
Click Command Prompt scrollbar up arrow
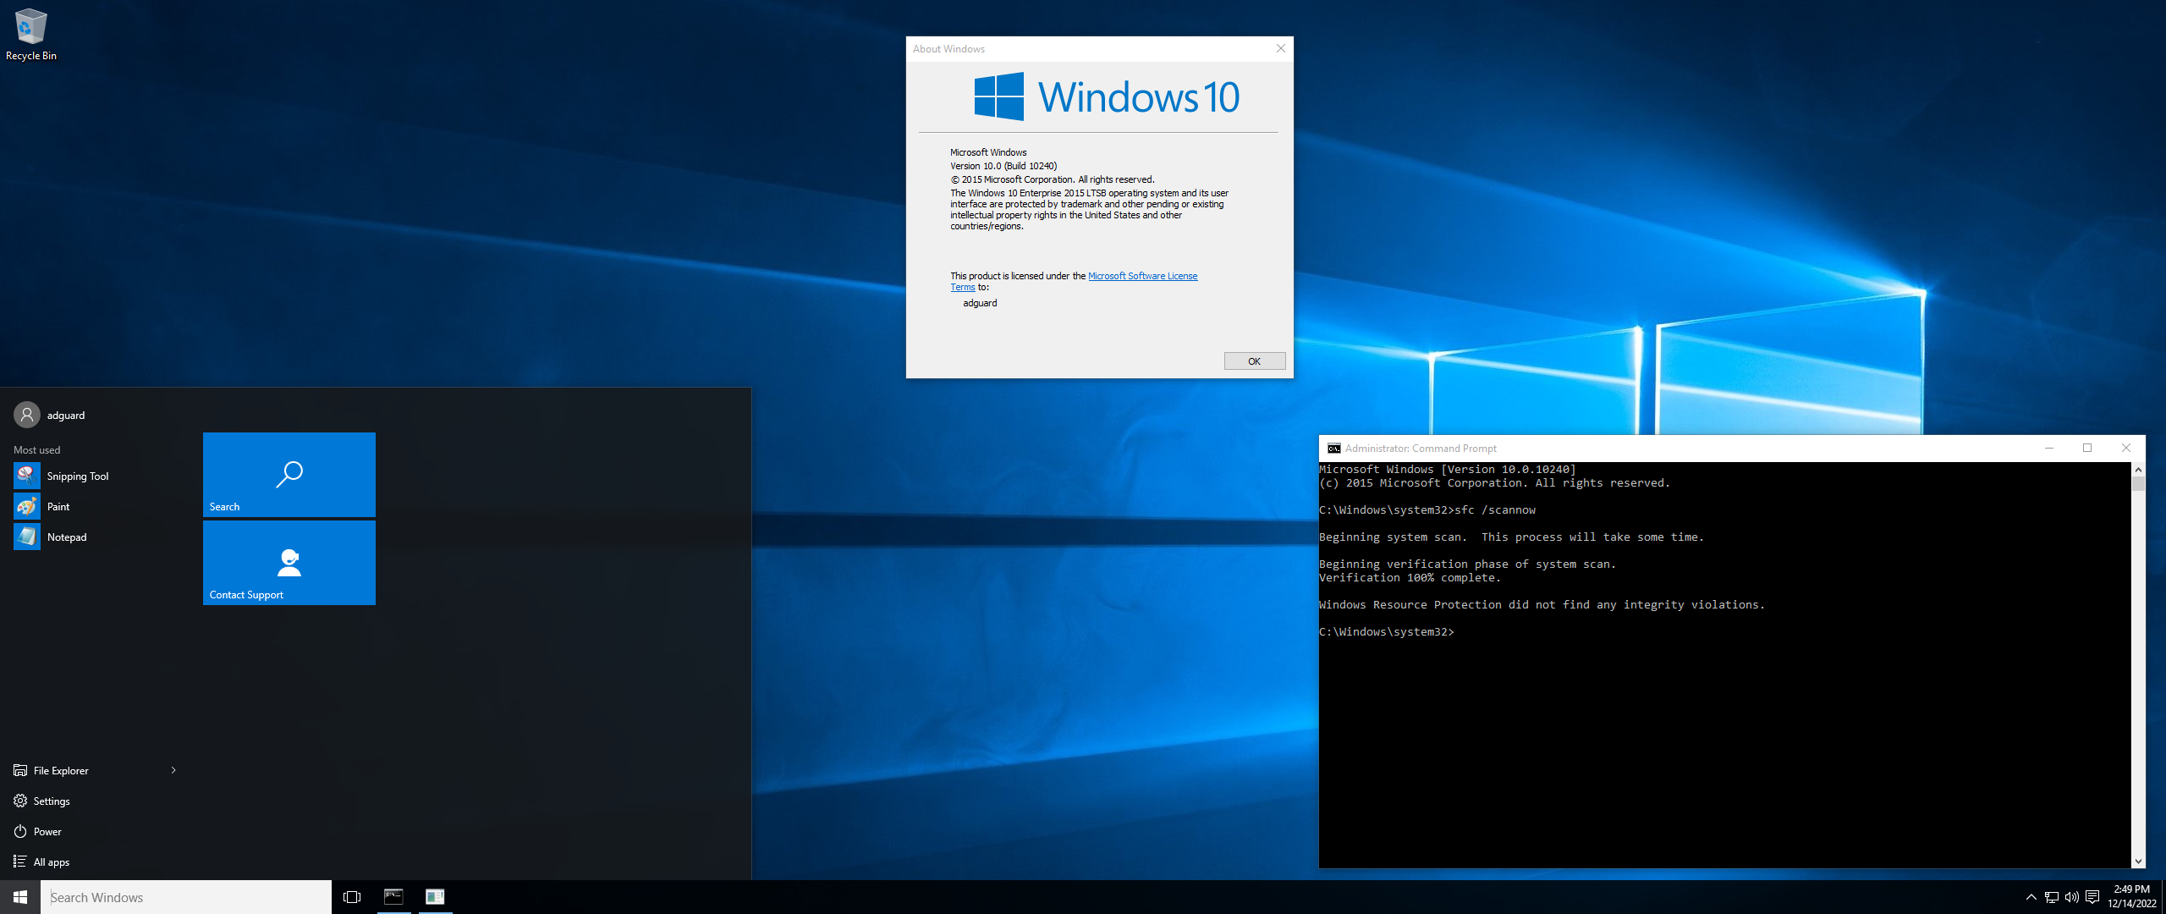[2138, 470]
